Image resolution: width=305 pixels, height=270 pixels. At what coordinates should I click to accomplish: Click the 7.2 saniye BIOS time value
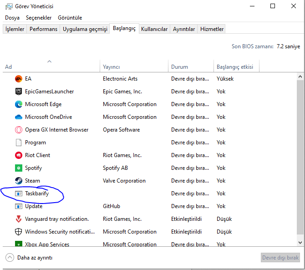(289, 46)
